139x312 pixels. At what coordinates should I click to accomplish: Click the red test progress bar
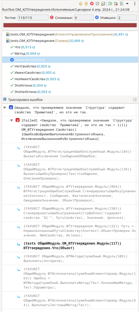click(69, 25)
